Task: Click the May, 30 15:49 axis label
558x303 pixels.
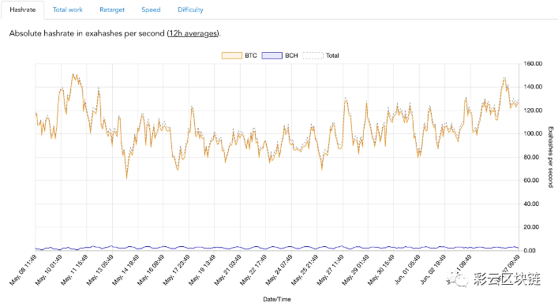Action: (x=381, y=271)
